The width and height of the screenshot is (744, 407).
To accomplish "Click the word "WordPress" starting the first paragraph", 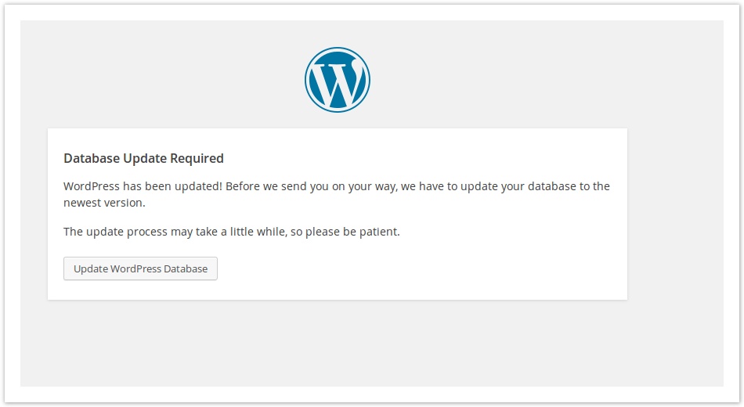I will 91,186.
